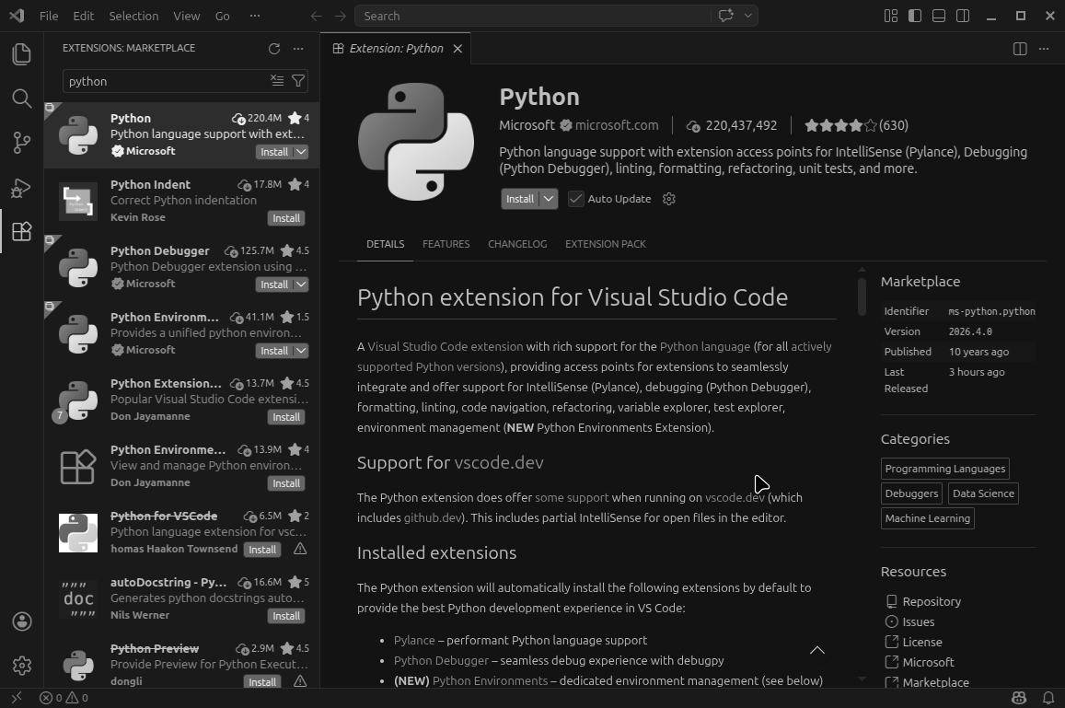The width and height of the screenshot is (1065, 708).
Task: Open the errors and warnings status item
Action: [x=64, y=697]
